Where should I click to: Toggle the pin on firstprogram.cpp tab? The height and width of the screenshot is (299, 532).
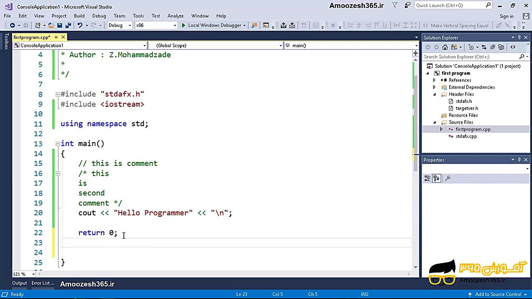[56, 37]
